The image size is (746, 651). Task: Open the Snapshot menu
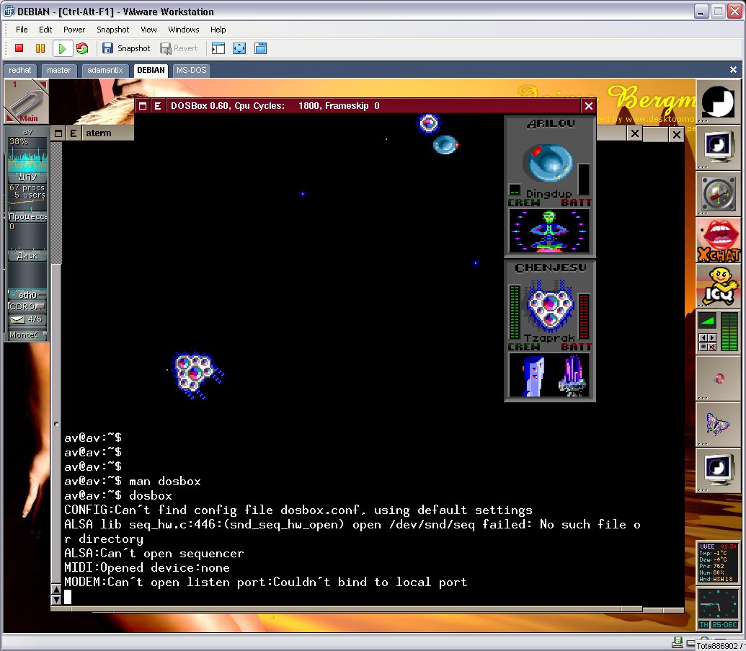click(112, 30)
